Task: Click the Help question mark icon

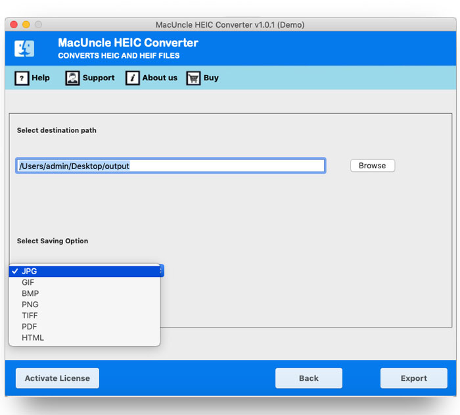Action: pos(21,78)
